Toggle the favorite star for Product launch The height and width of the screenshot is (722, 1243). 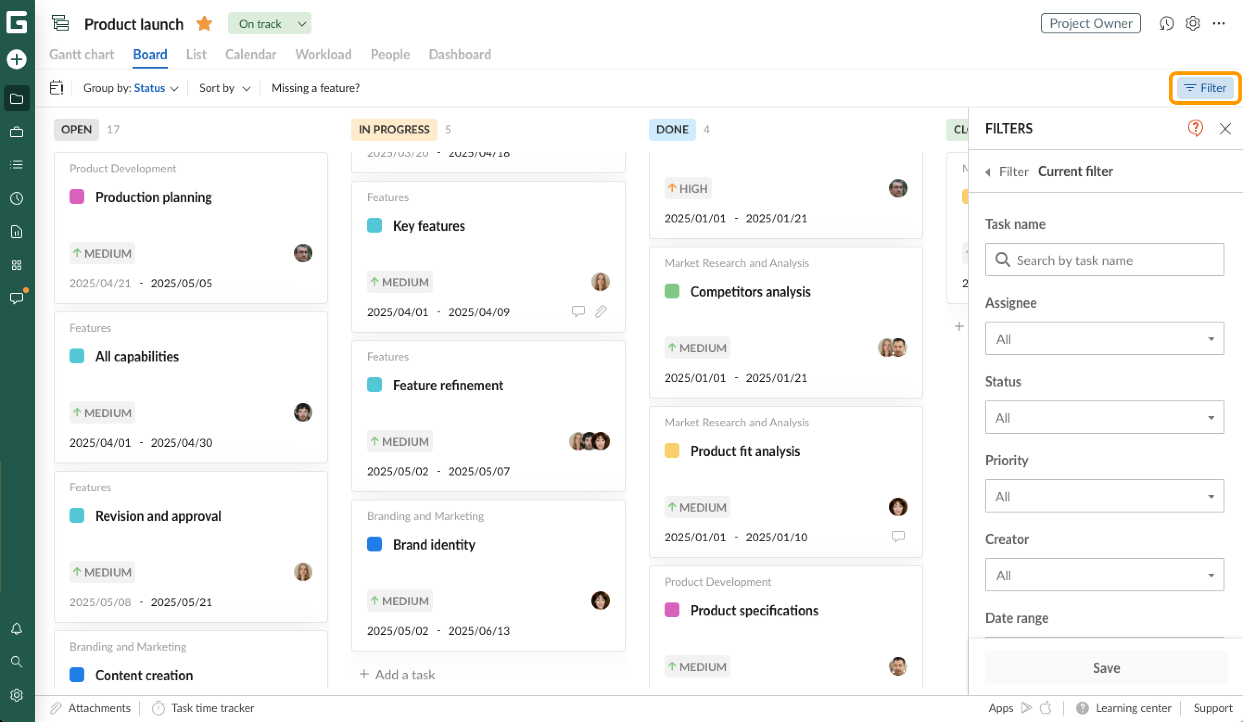(204, 23)
